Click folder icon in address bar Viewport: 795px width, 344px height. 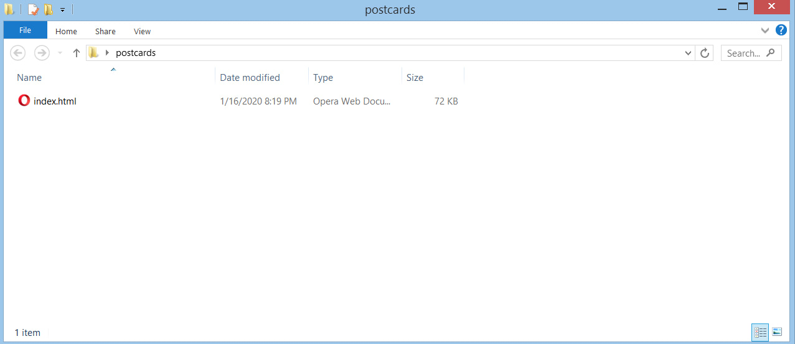[x=93, y=53]
